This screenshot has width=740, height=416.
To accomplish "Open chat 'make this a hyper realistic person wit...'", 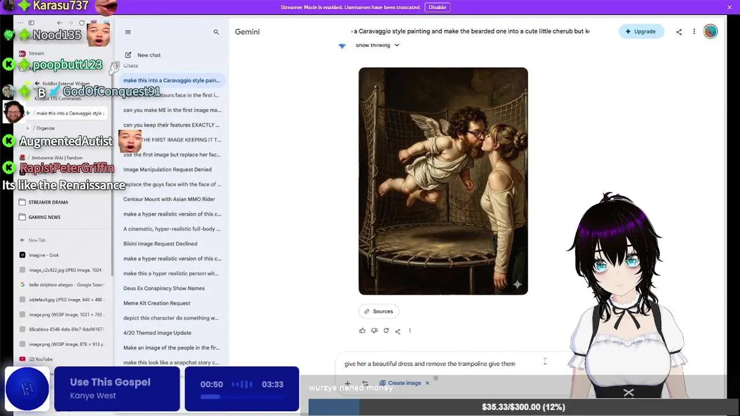I will pos(171,273).
